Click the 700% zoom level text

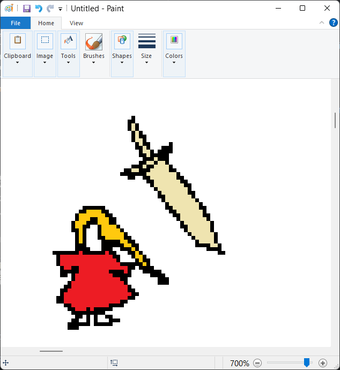pos(240,363)
